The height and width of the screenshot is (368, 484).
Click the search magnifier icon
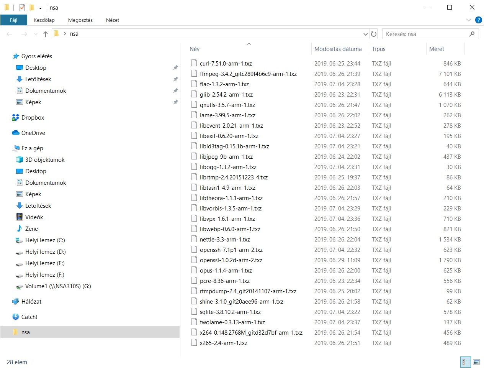point(472,34)
